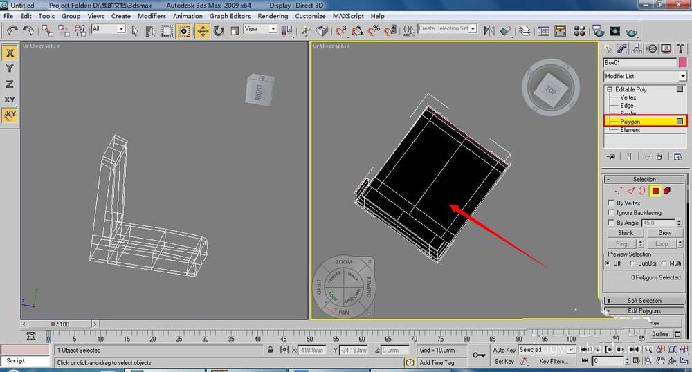Click the time slider showing 0 / 100
This screenshot has width=692, height=372.
coord(60,324)
